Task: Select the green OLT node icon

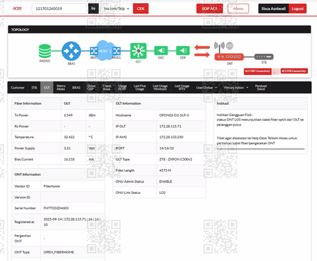Action: [x=138, y=51]
